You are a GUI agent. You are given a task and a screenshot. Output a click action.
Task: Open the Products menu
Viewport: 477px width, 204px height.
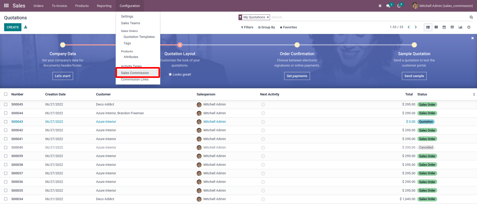(x=82, y=6)
